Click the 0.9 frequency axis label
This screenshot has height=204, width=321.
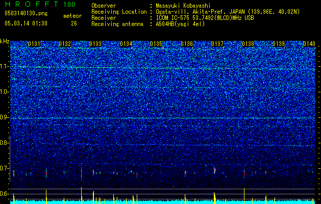tap(5, 117)
